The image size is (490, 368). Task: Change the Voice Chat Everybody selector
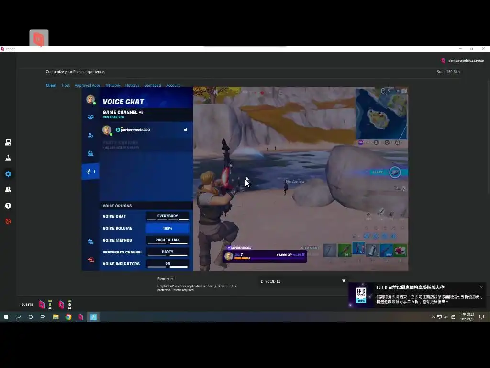[x=167, y=216]
